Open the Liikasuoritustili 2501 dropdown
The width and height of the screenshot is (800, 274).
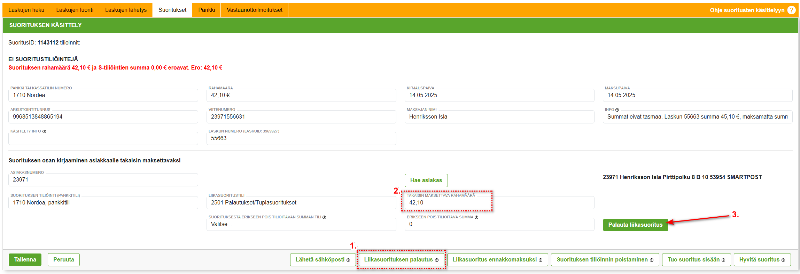pyautogui.click(x=301, y=203)
